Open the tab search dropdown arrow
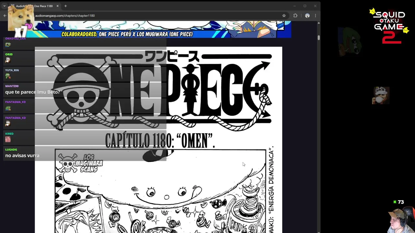 point(4,6)
